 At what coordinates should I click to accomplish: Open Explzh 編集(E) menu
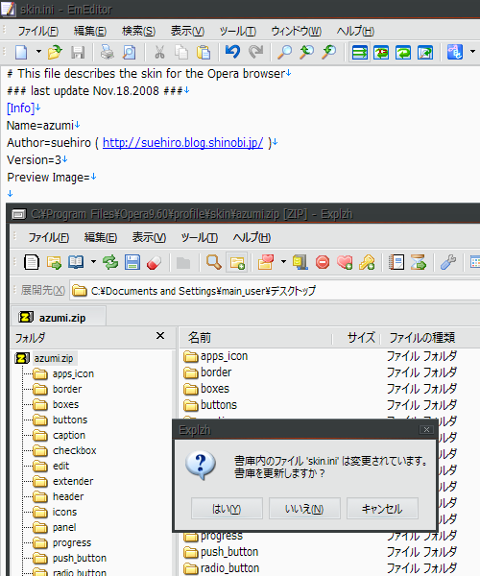[x=100, y=238]
